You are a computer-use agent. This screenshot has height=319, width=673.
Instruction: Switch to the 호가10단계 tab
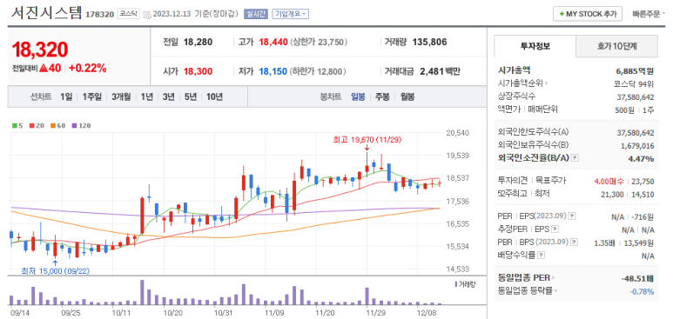[616, 46]
